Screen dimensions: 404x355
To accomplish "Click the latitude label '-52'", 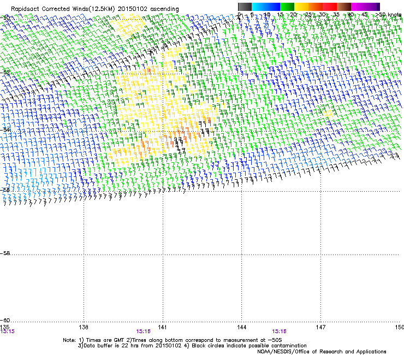I will 5,73.
